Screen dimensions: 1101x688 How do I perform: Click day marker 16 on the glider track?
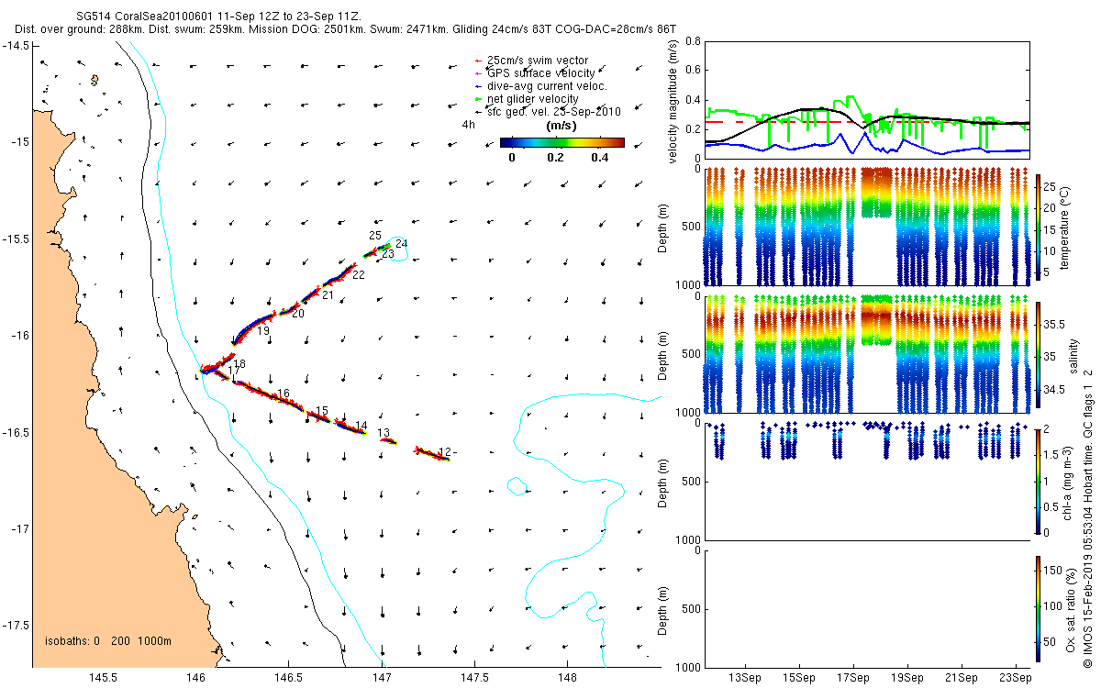click(x=284, y=394)
